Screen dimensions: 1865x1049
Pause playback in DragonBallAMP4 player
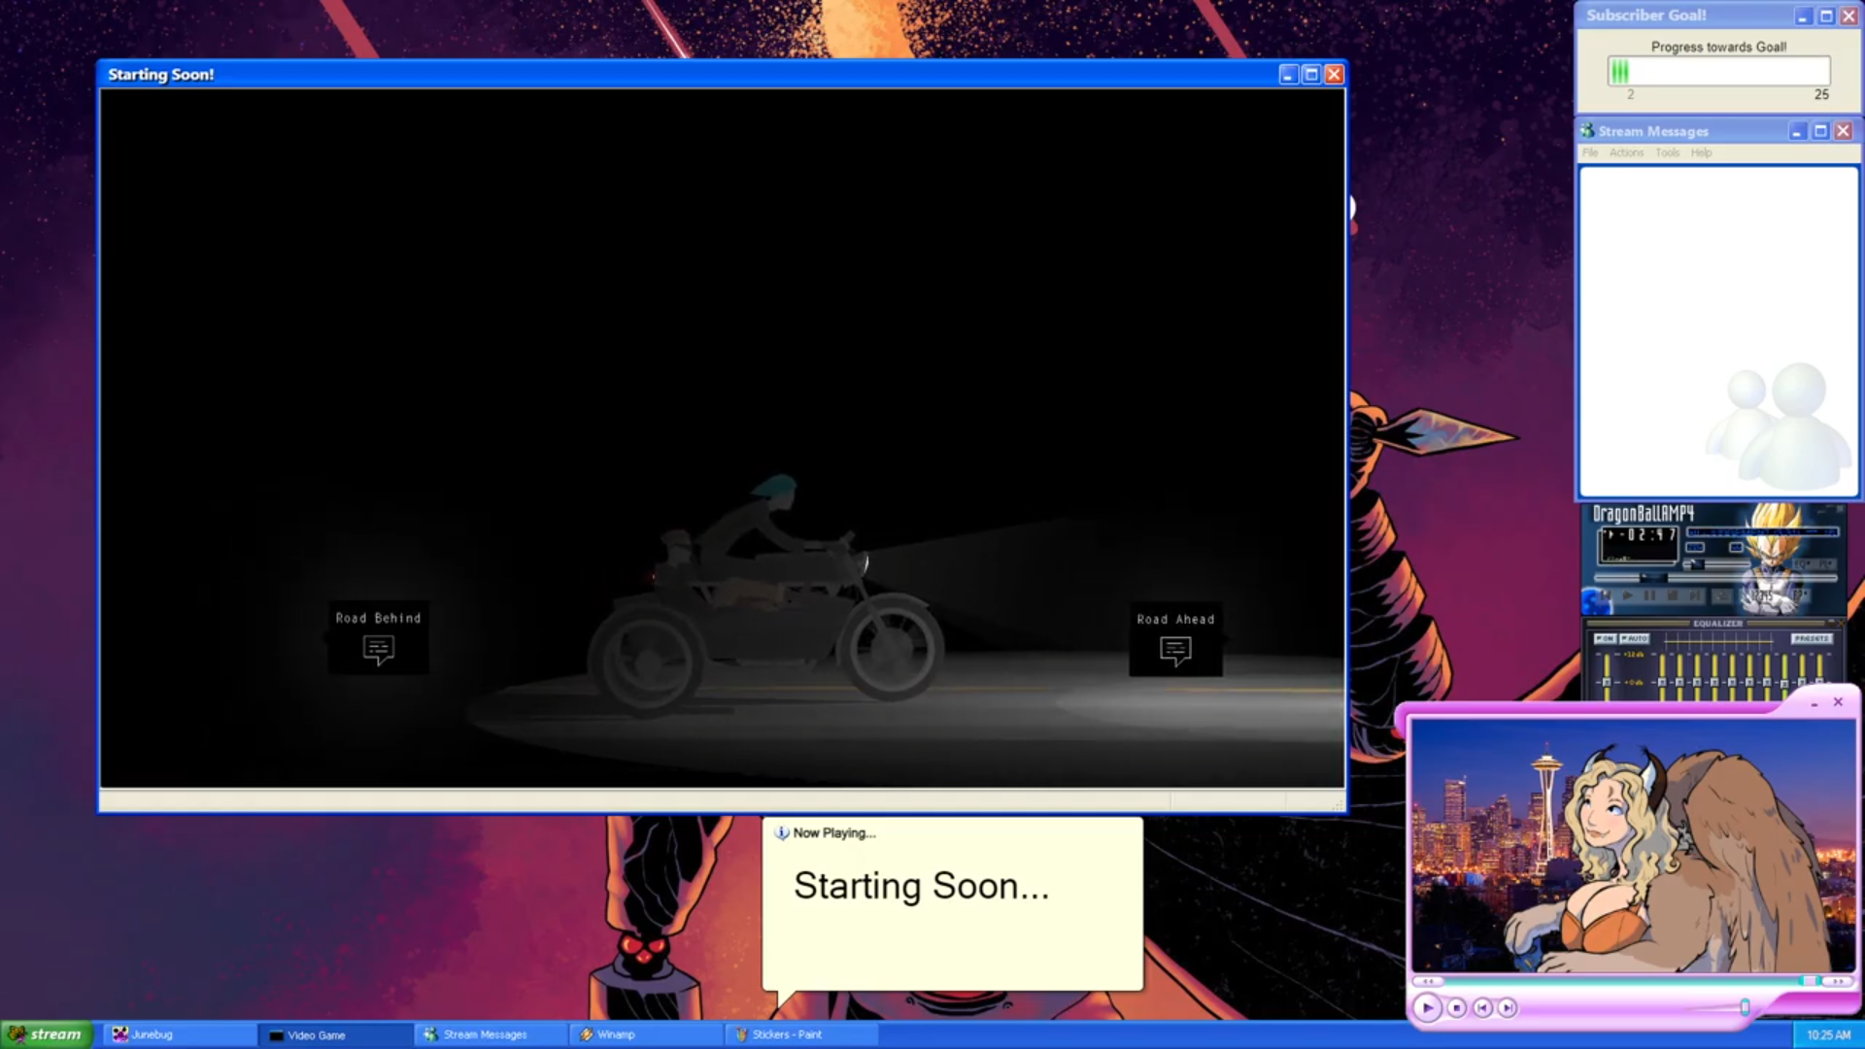point(1649,595)
